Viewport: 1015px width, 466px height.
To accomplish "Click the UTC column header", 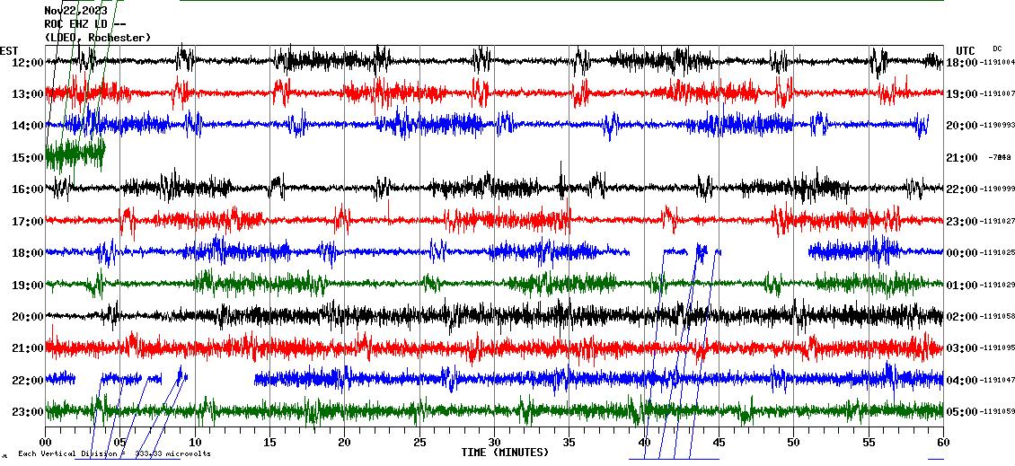I will point(966,50).
